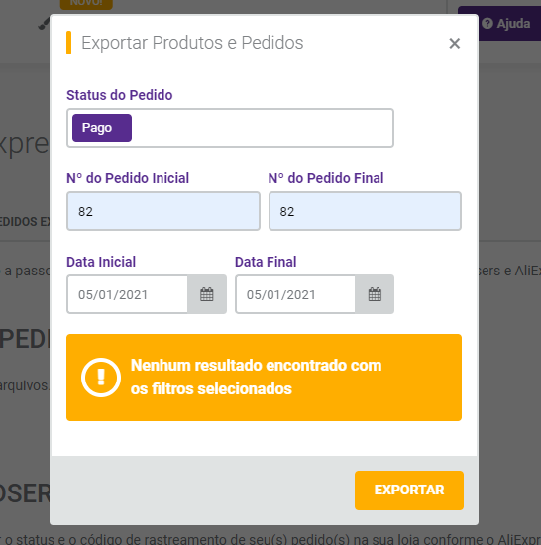Viewport: 541px width, 545px height.
Task: Click the paintbrush icon behind the dialog corner
Action: coord(44,24)
